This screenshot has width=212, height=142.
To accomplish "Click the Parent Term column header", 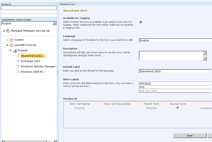I will click(x=151, y=104).
